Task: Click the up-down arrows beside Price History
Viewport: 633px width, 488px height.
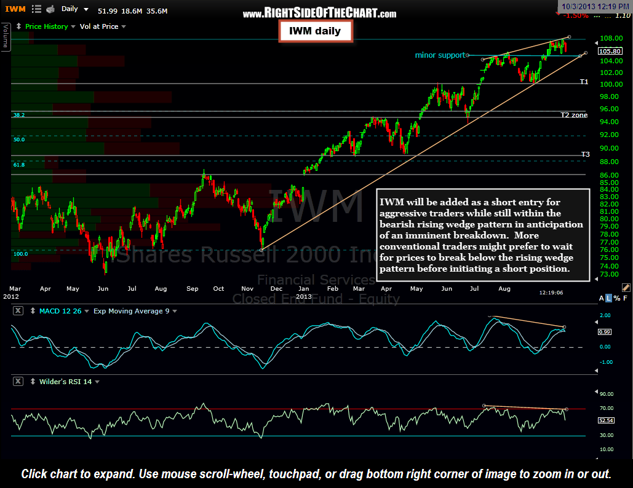Action: 18,26
